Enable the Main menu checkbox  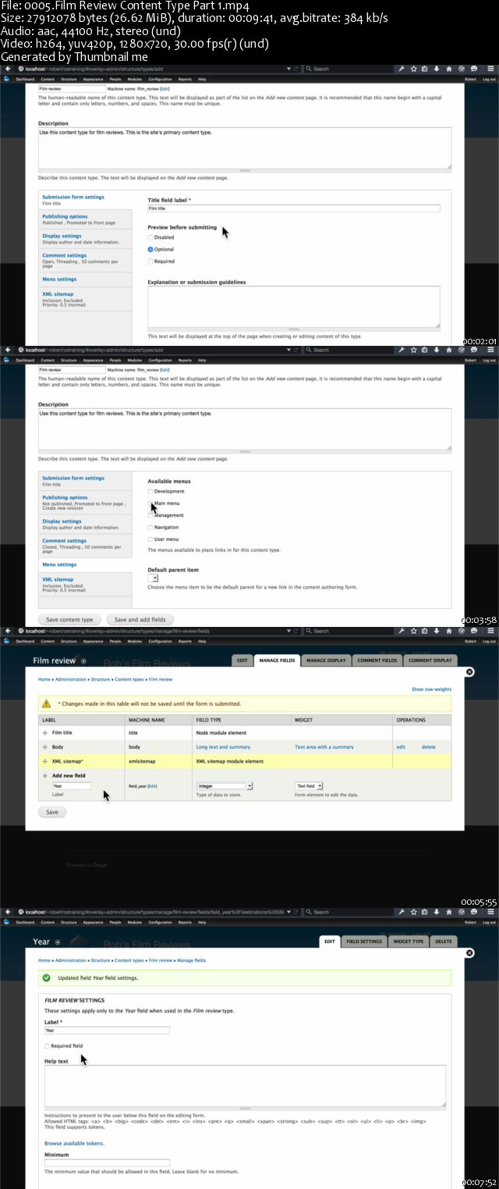coord(150,504)
